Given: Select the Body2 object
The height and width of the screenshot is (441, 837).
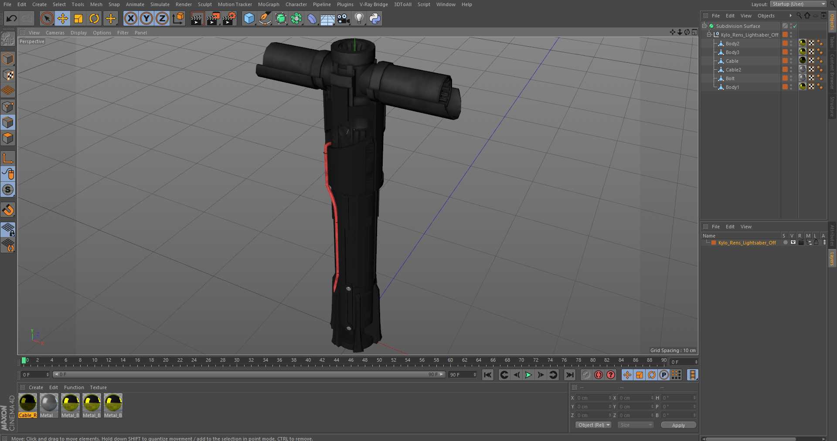Looking at the screenshot, I should (x=732, y=44).
